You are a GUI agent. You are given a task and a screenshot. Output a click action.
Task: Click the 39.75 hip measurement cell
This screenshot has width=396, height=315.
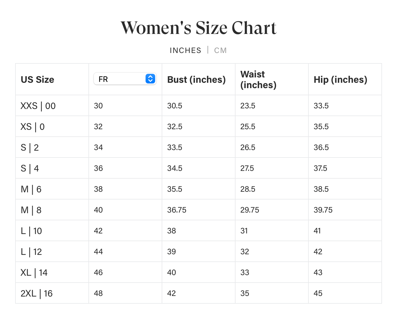pos(323,210)
